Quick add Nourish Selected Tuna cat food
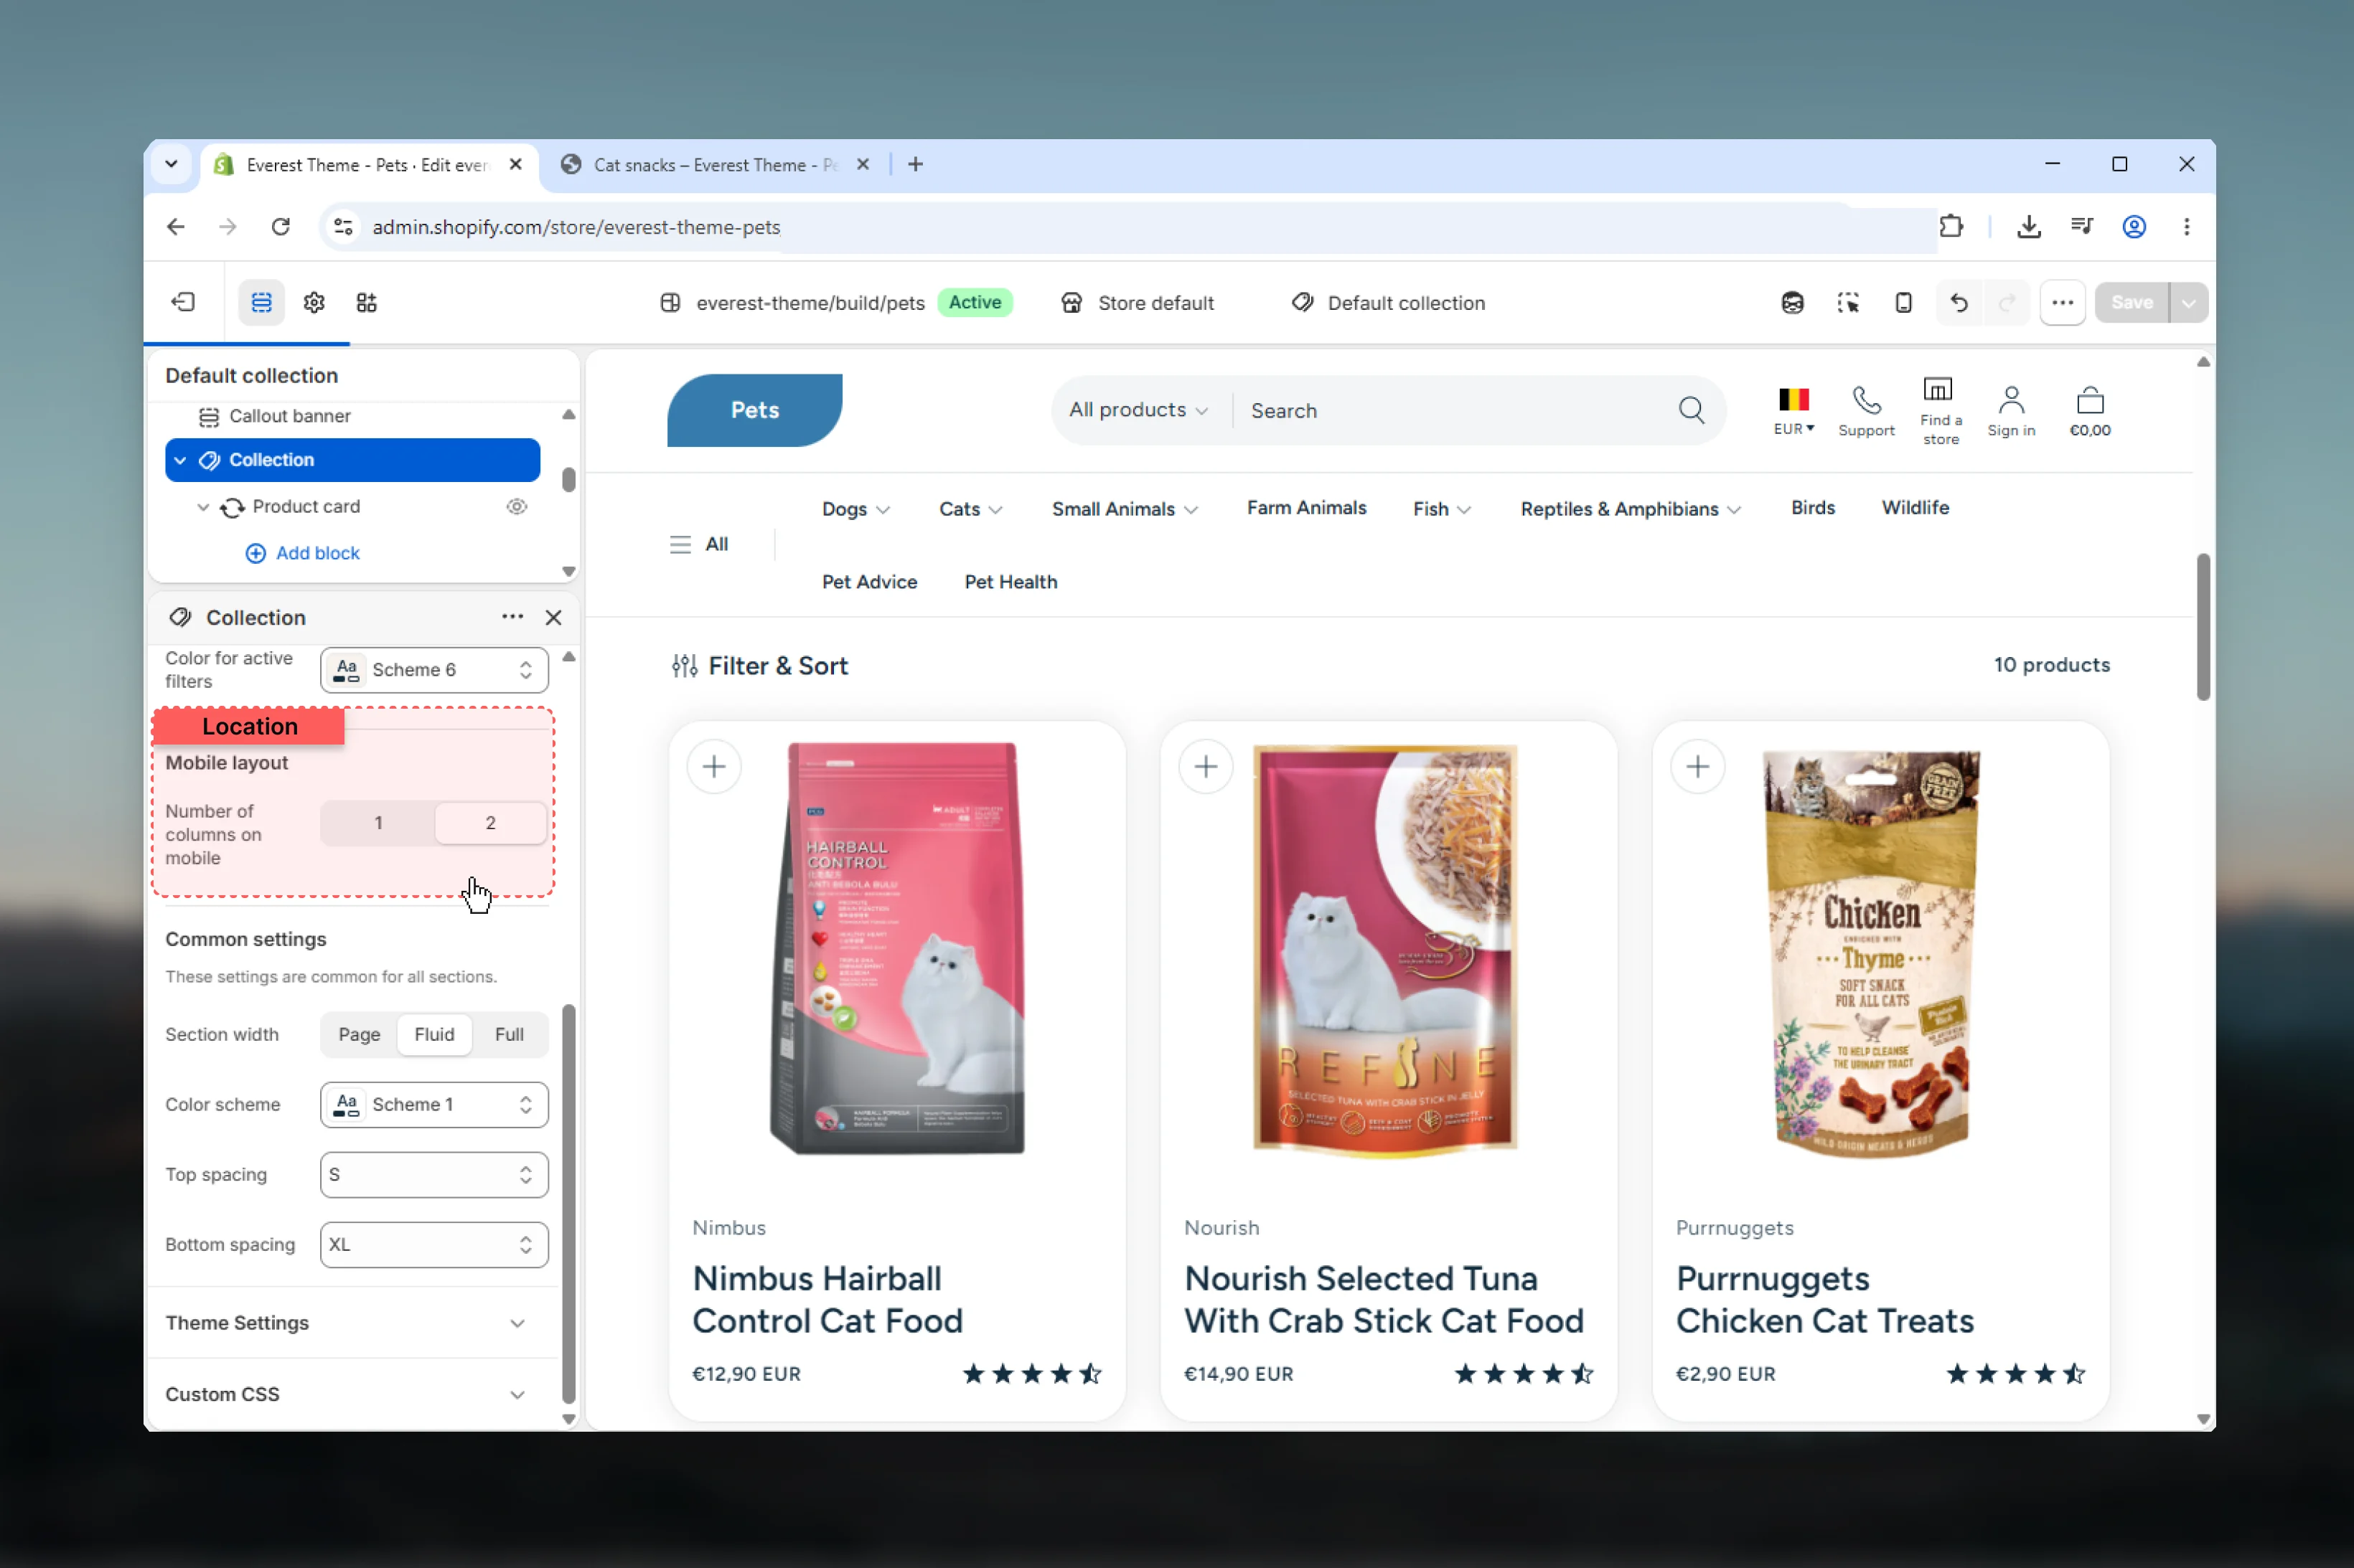 click(x=1206, y=767)
